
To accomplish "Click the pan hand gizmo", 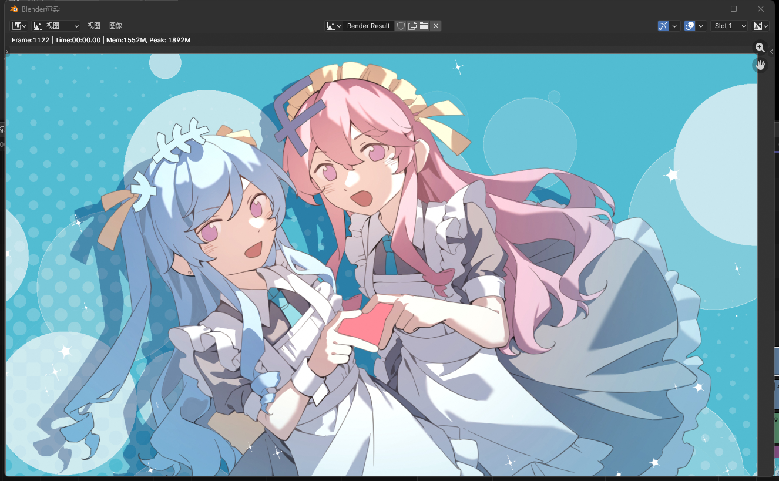I will (x=760, y=65).
